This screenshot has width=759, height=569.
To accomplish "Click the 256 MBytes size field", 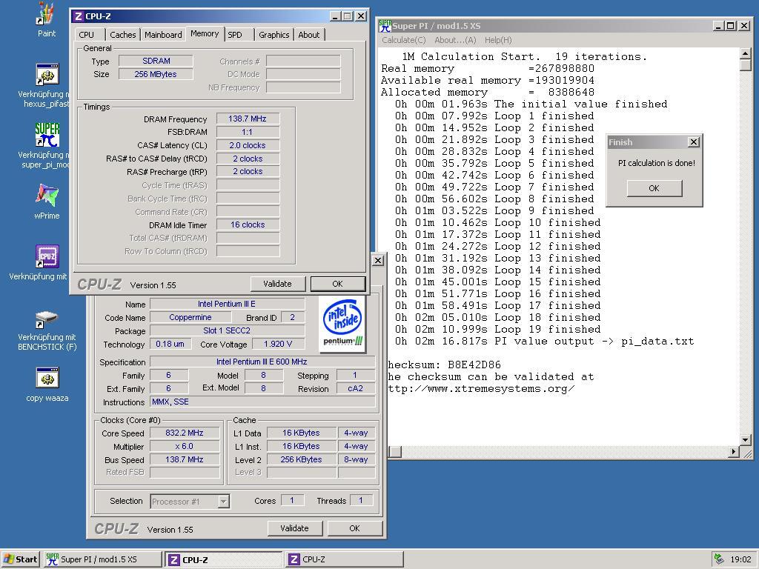I will point(156,74).
